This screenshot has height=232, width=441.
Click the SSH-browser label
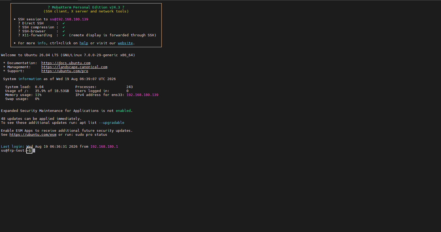[34, 31]
